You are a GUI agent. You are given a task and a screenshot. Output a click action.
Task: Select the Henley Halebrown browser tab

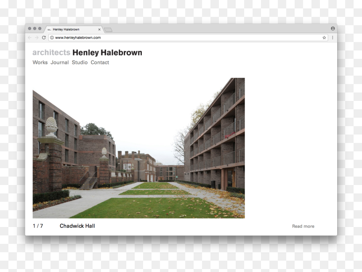(x=73, y=29)
